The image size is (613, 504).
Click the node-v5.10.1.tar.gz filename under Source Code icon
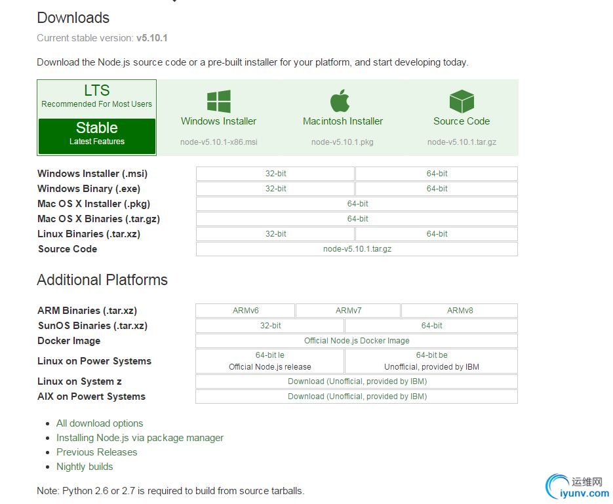pos(462,142)
